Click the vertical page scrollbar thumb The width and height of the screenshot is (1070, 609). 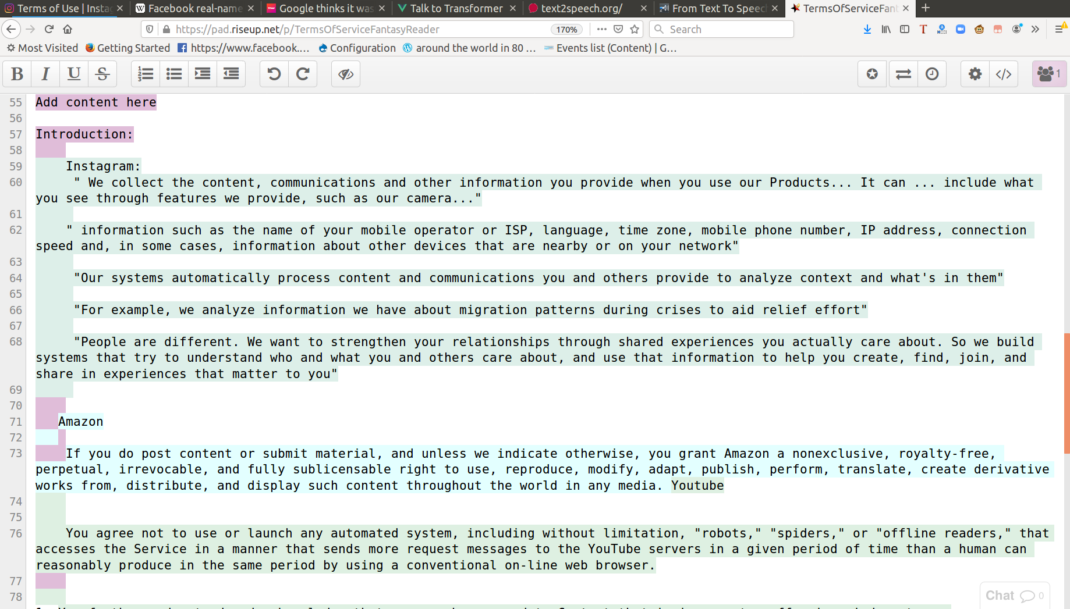[x=1067, y=393]
